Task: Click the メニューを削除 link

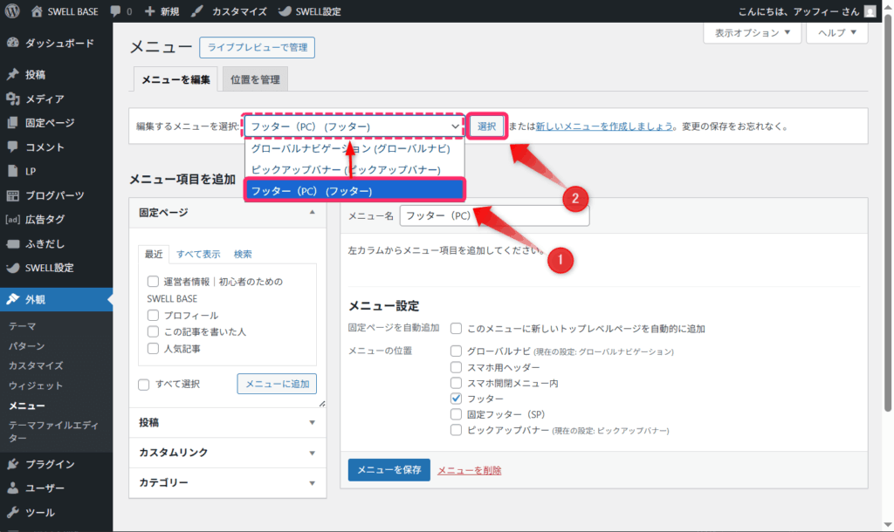Action: pyautogui.click(x=469, y=470)
